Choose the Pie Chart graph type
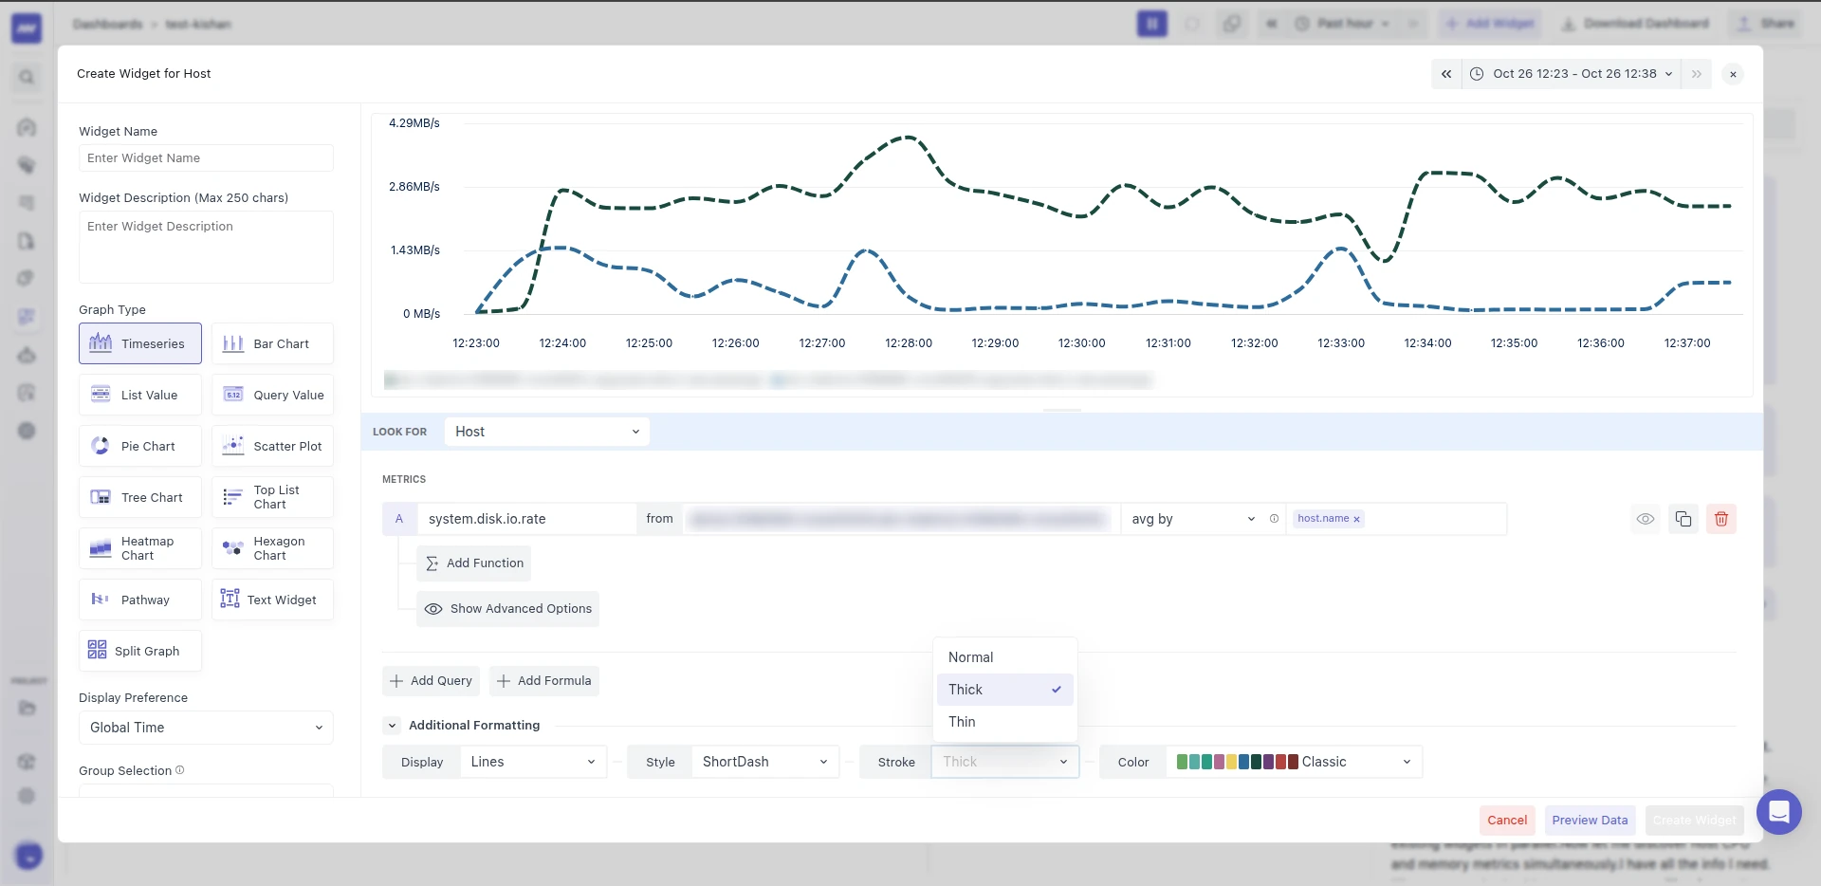 point(140,446)
